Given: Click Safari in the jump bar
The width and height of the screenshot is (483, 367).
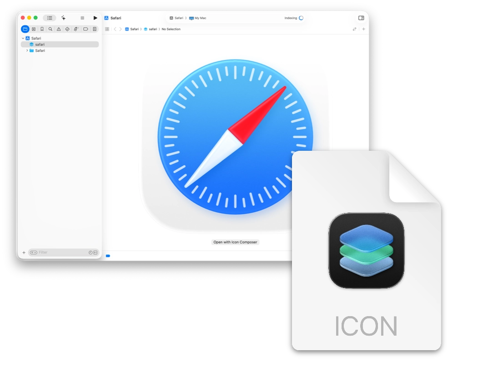Looking at the screenshot, I should (134, 29).
